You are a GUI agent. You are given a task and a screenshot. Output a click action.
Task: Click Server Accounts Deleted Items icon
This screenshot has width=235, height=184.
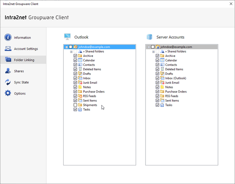pos(162,69)
